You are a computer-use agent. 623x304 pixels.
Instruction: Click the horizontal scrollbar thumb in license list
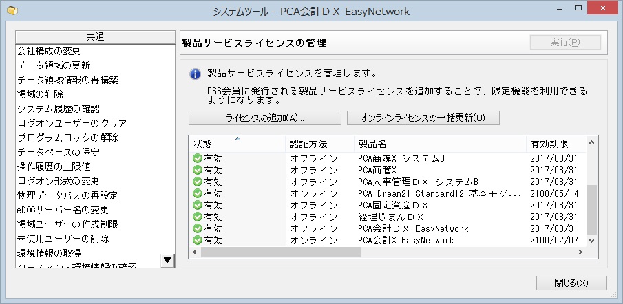point(281,252)
